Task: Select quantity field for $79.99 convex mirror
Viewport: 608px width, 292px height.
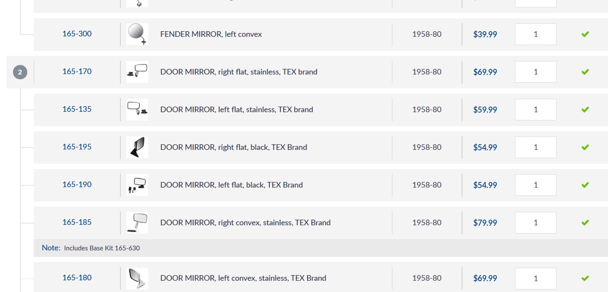Action: point(536,223)
